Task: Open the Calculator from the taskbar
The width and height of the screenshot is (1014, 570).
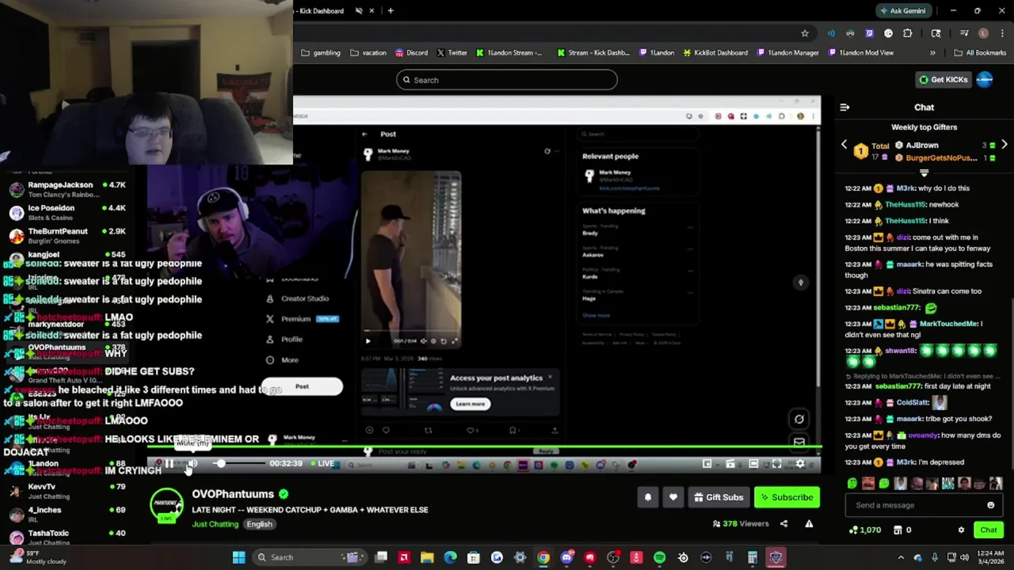Action: [x=753, y=557]
